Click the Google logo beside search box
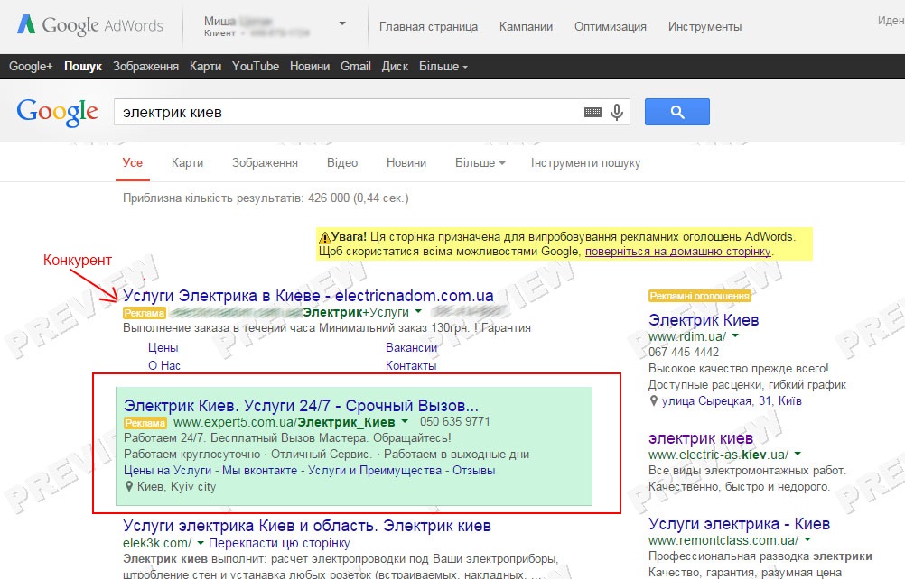Viewport: 905px width, 579px height. 57,113
